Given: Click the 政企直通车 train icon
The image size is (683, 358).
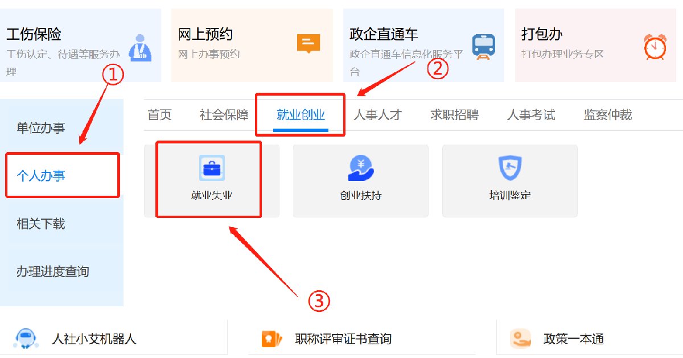Looking at the screenshot, I should coord(484,46).
